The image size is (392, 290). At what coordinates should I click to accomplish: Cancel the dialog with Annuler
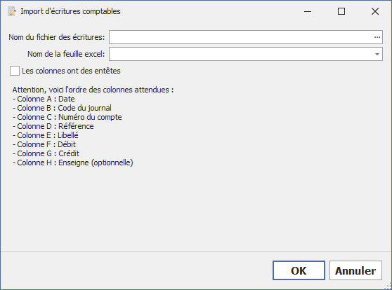(355, 270)
